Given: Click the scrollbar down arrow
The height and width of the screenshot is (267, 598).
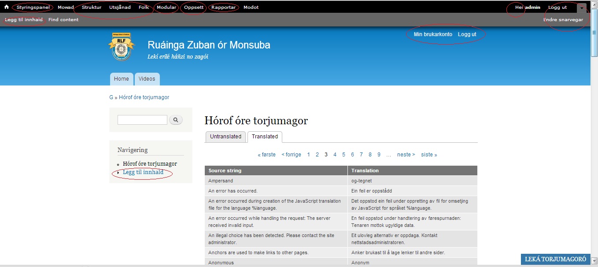Looking at the screenshot, I should pos(594,261).
